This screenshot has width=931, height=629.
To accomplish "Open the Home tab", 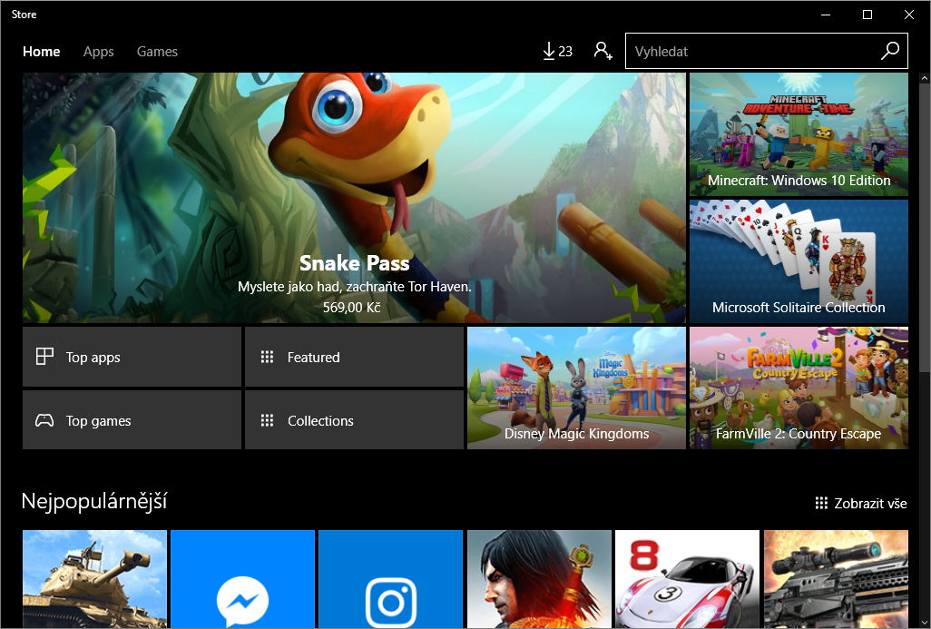I will point(41,52).
